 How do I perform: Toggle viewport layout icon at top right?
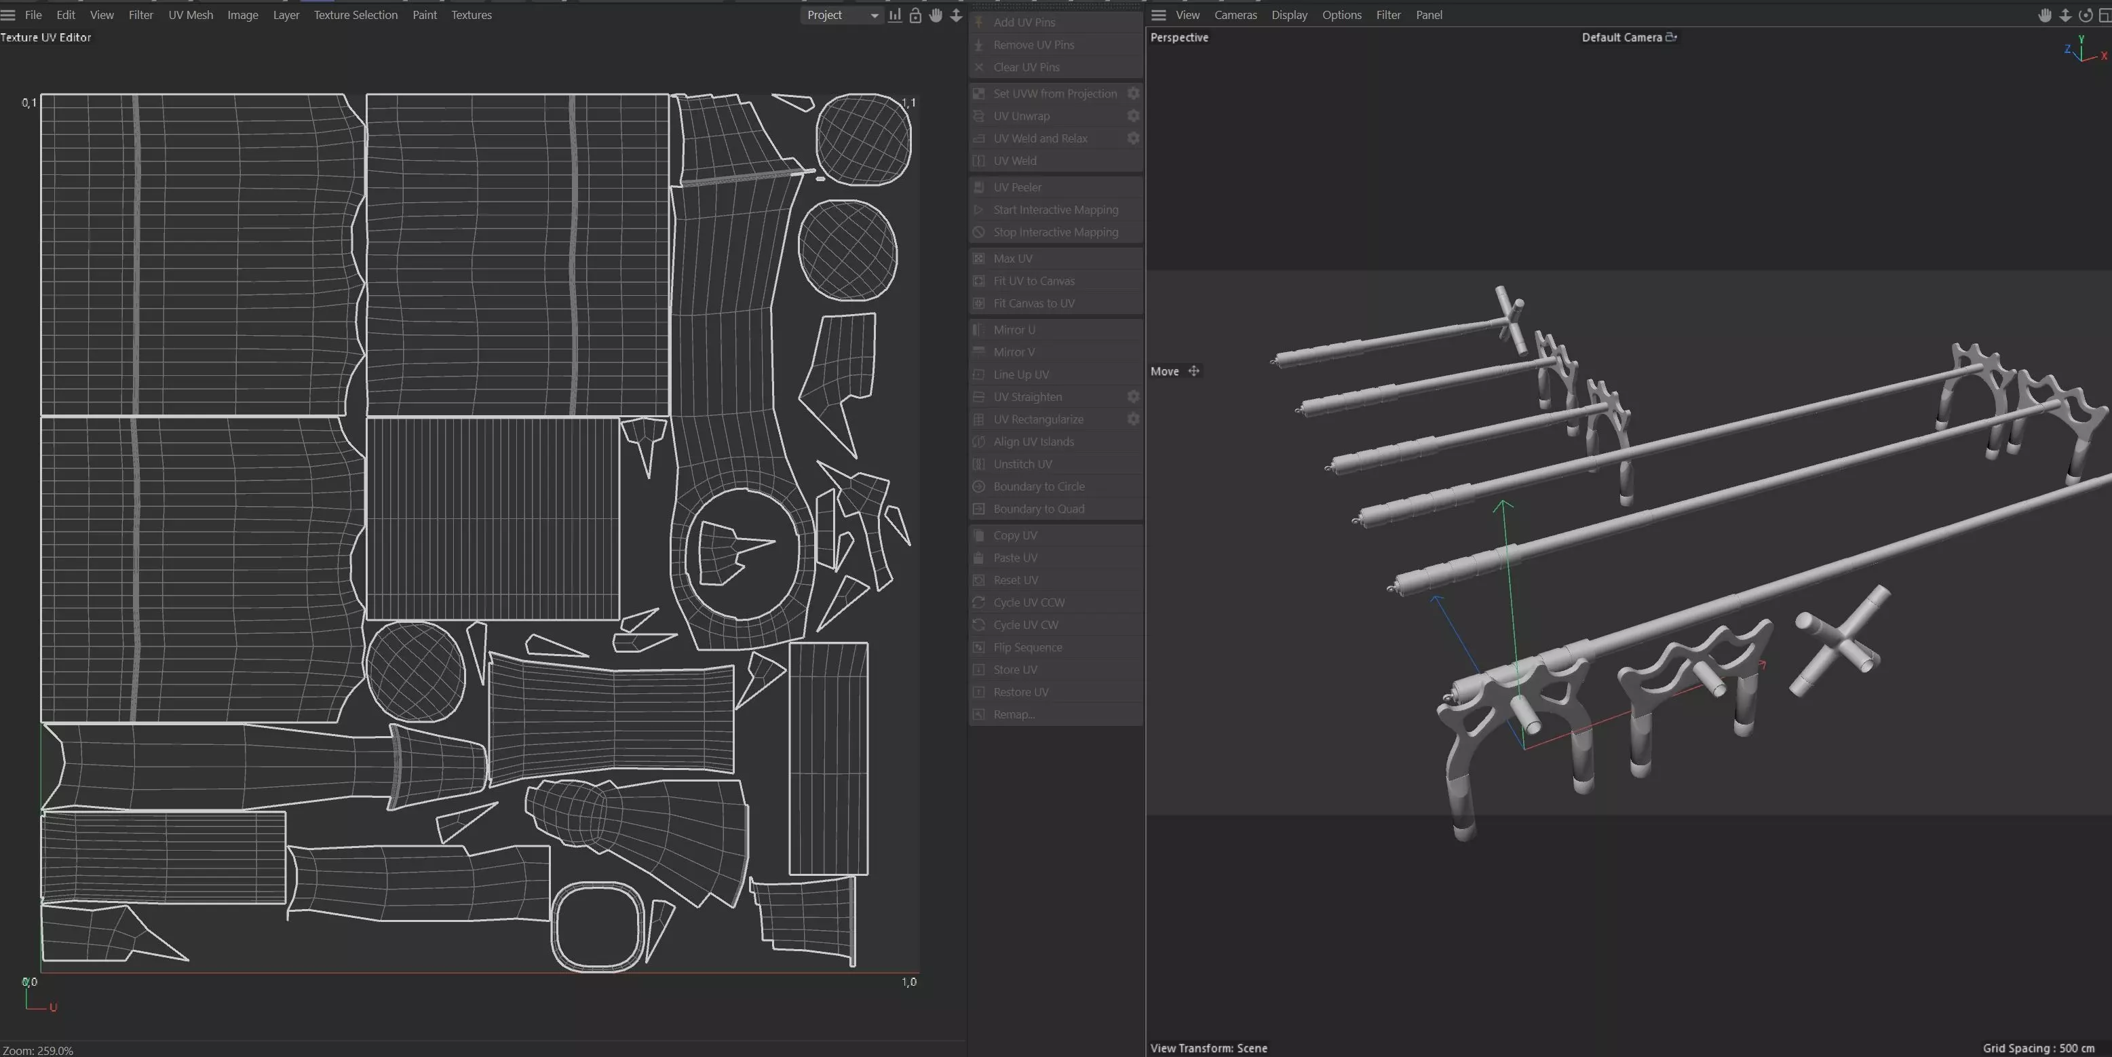(2104, 16)
